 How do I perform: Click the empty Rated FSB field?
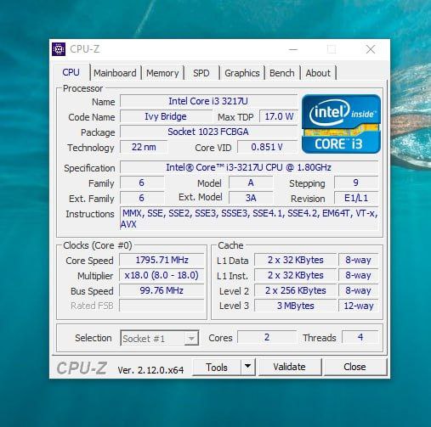click(162, 306)
